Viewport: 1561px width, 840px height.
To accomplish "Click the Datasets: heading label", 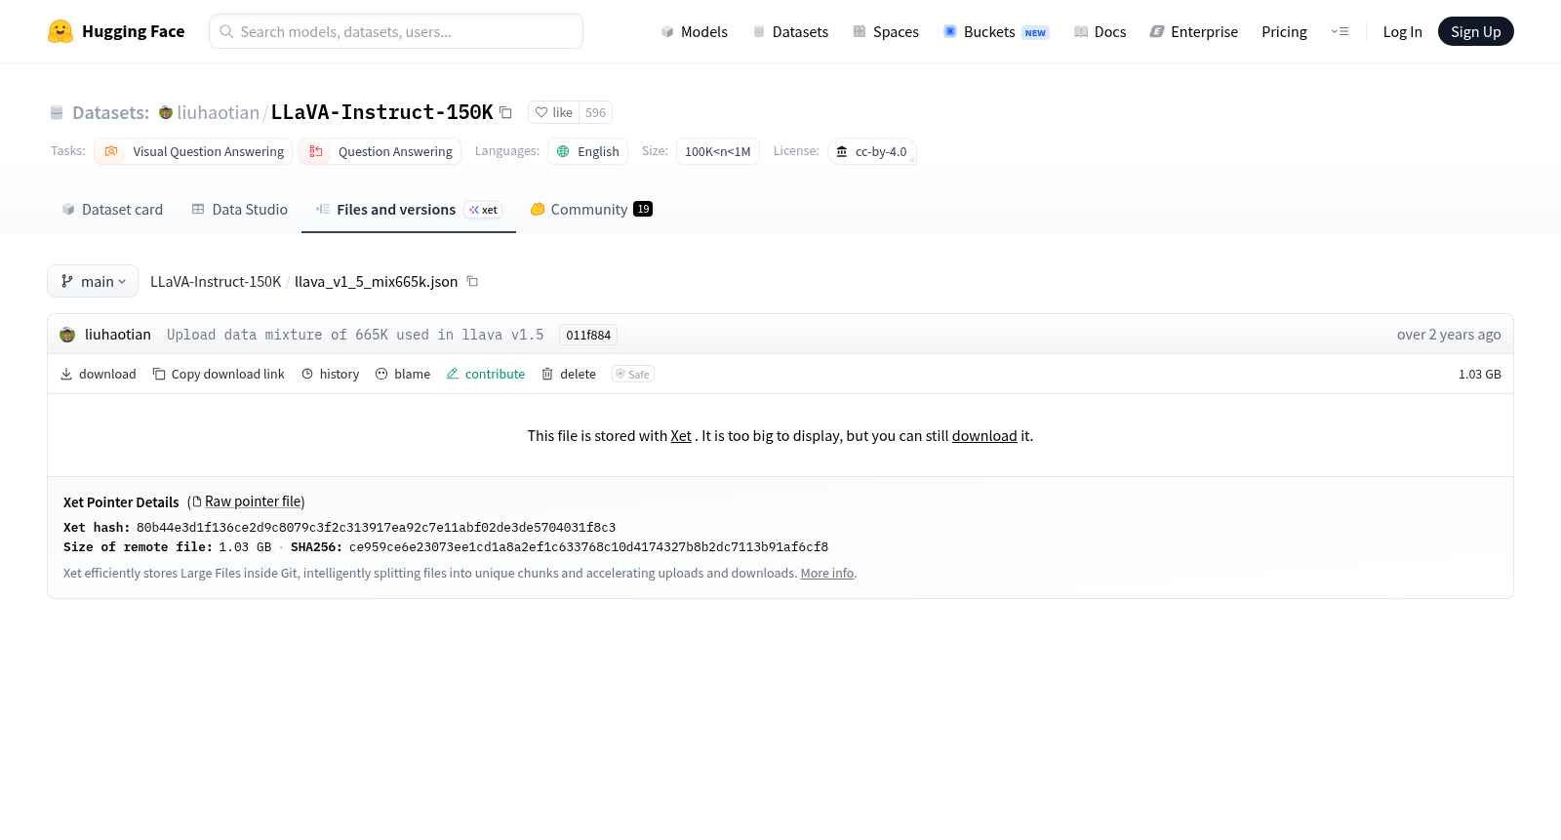I will click(x=110, y=112).
